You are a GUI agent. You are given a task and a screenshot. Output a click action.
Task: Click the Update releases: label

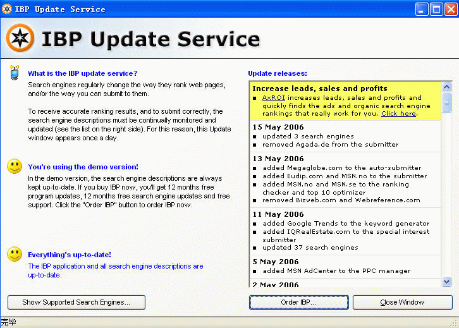(278, 73)
